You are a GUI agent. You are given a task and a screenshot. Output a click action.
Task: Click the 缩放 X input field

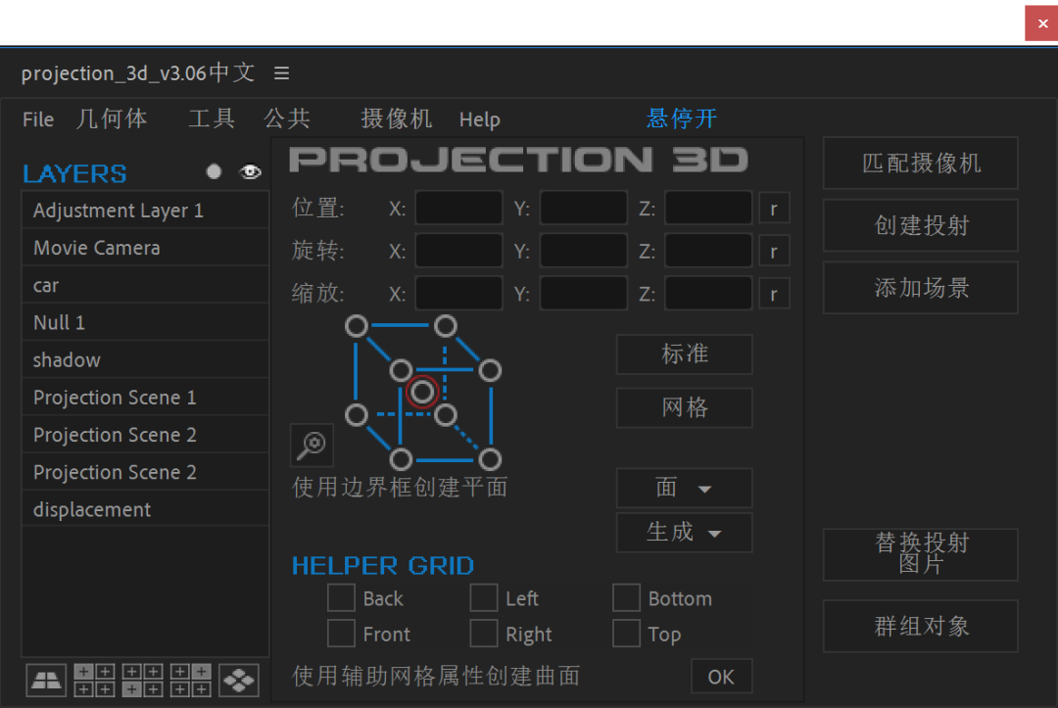coord(458,293)
